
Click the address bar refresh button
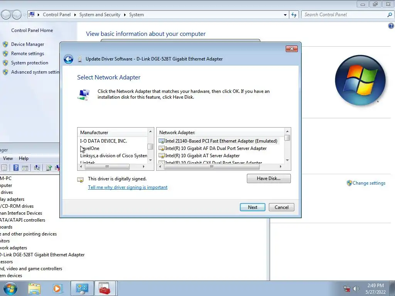[x=294, y=15]
